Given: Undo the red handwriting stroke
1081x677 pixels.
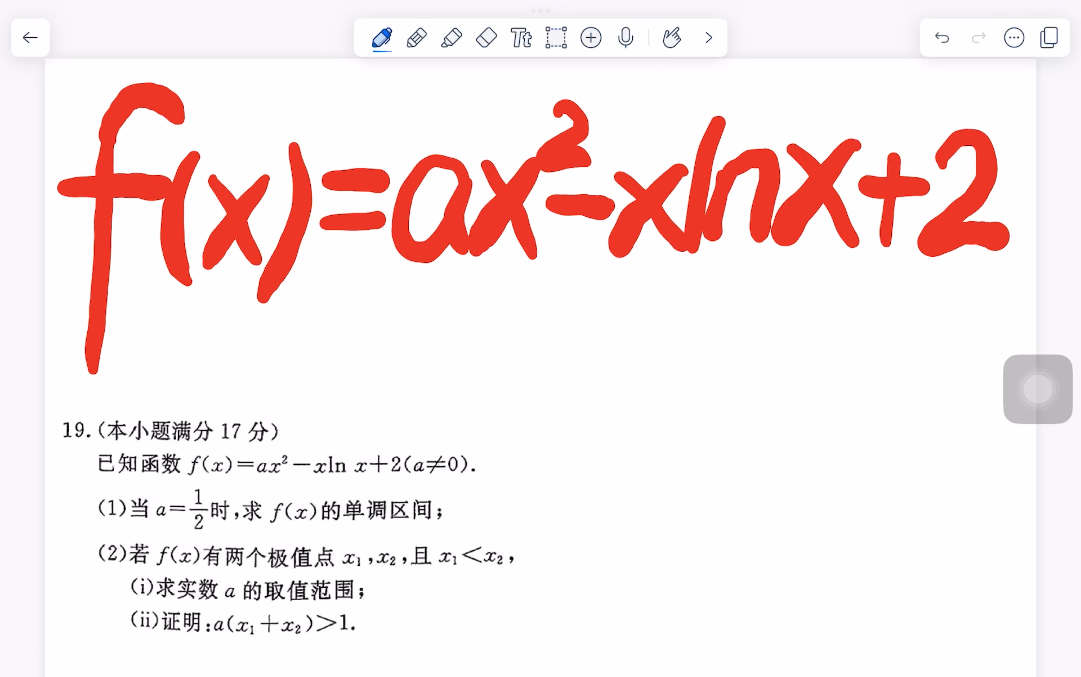Looking at the screenshot, I should [942, 38].
